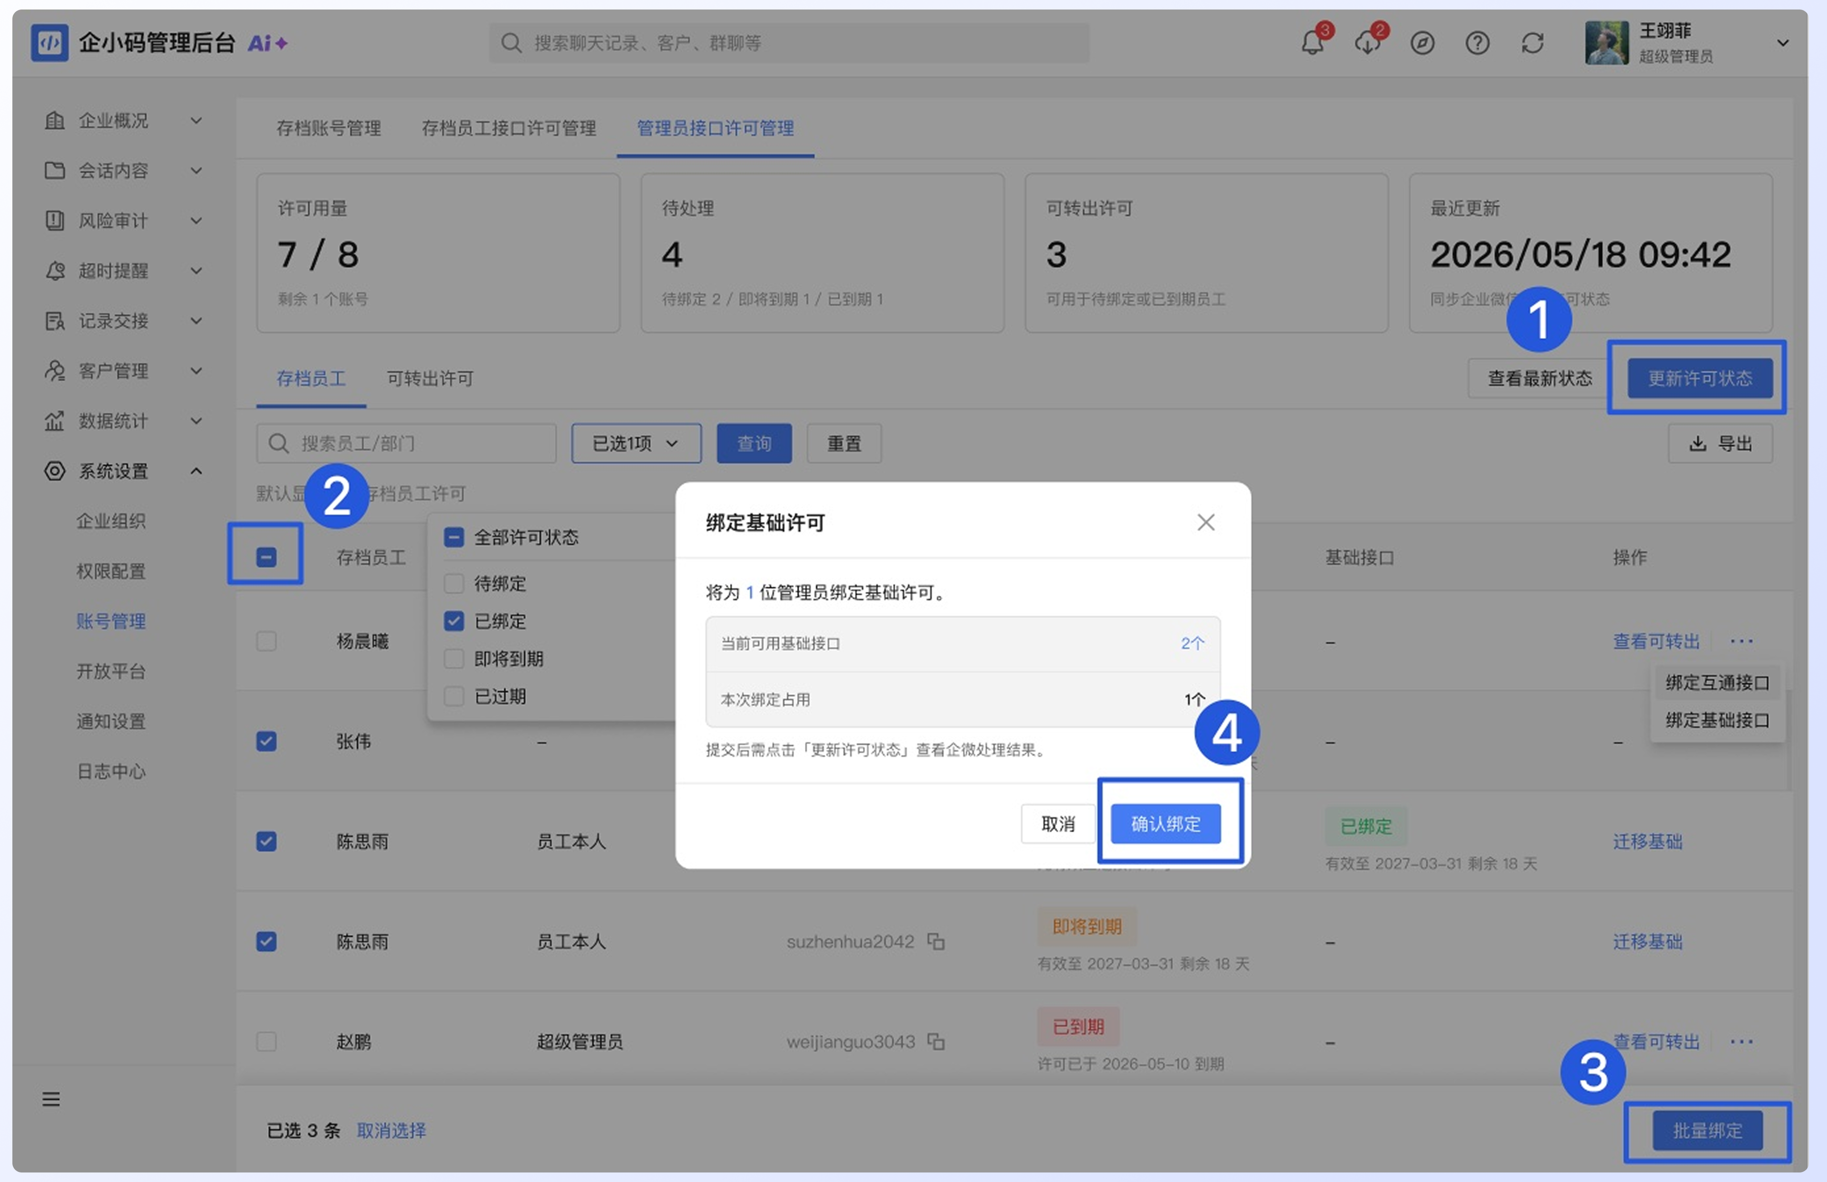Check the 已过期 filter option

pyautogui.click(x=454, y=696)
